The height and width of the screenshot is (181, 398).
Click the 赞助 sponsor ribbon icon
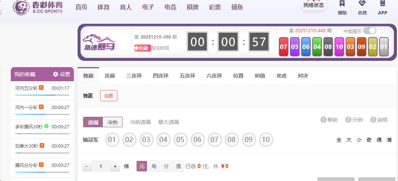tap(342, 4)
